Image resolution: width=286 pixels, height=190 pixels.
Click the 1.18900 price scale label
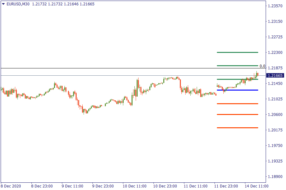coord(275,177)
